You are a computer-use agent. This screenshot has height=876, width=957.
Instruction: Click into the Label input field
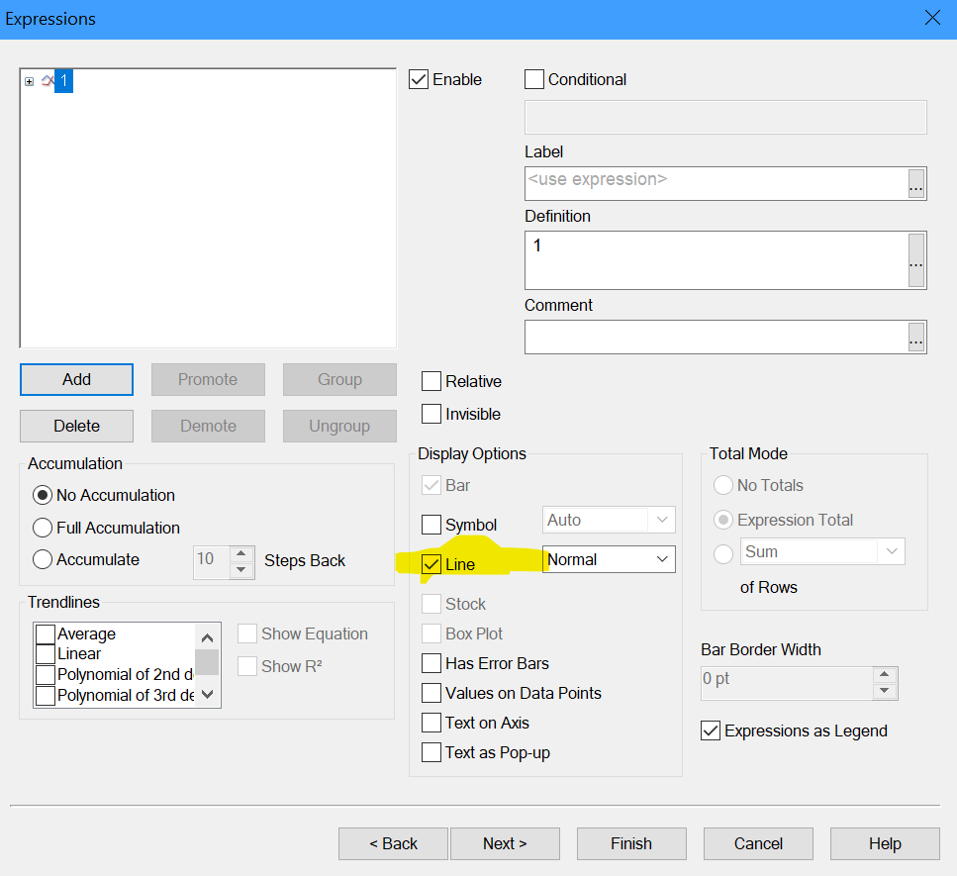coord(716,183)
